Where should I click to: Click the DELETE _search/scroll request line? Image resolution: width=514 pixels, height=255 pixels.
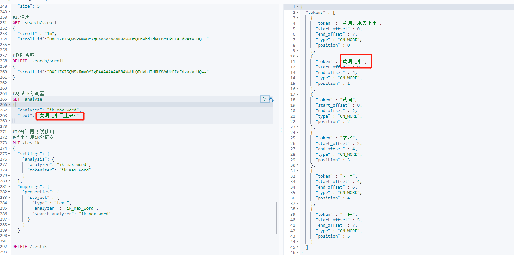click(38, 61)
